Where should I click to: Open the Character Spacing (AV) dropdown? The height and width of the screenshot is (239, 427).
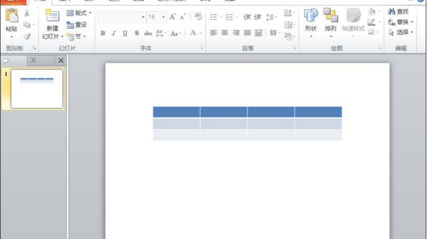[x=161, y=33]
